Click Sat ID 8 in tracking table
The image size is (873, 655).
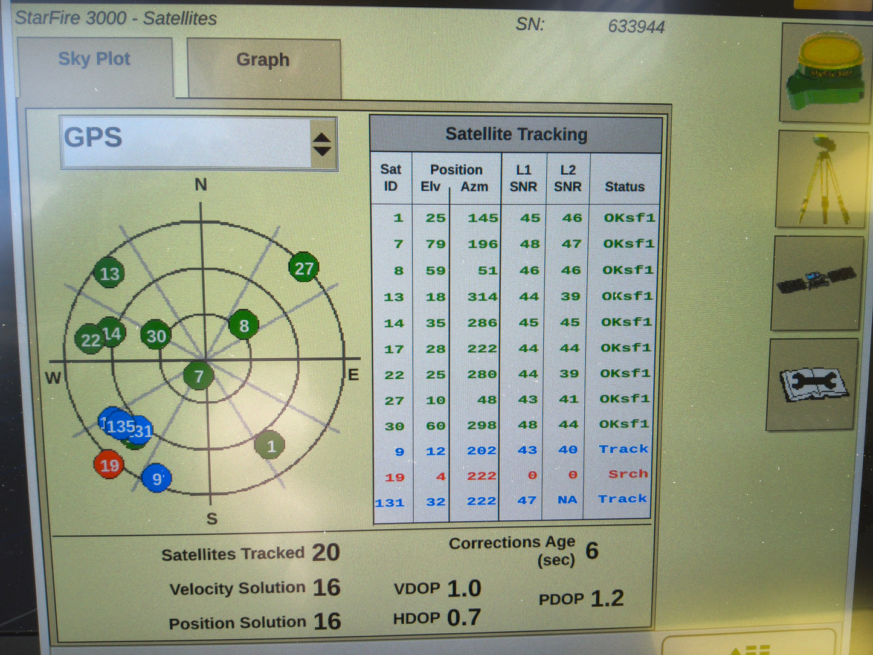point(398,271)
